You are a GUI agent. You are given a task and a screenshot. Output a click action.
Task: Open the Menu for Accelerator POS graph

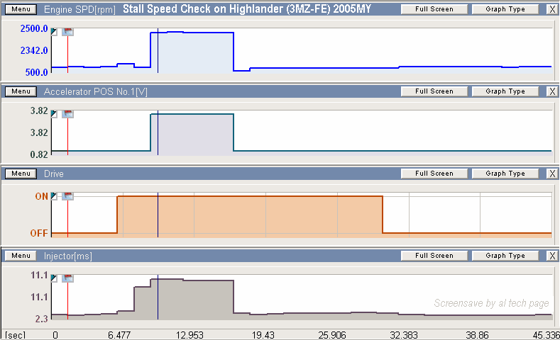[21, 91]
